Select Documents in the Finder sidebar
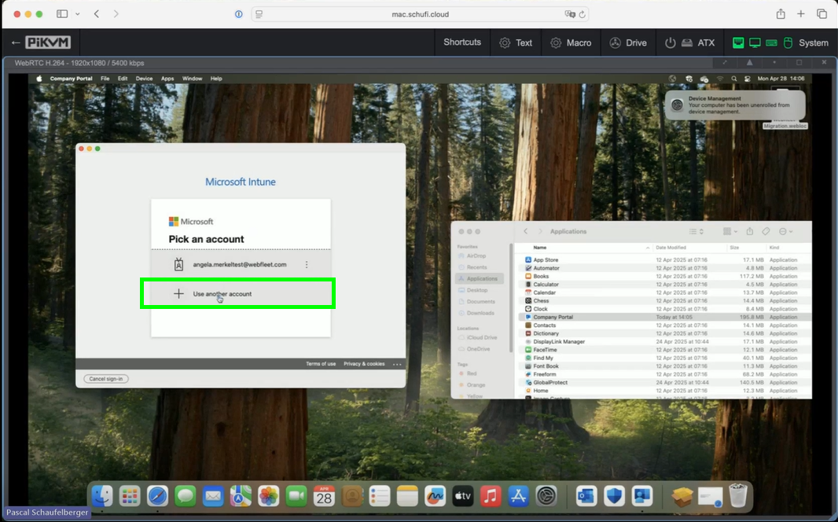This screenshot has width=838, height=522. [480, 301]
